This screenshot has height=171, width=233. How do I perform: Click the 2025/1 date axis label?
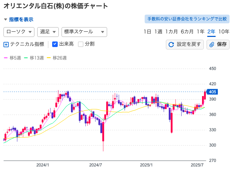[146, 165]
